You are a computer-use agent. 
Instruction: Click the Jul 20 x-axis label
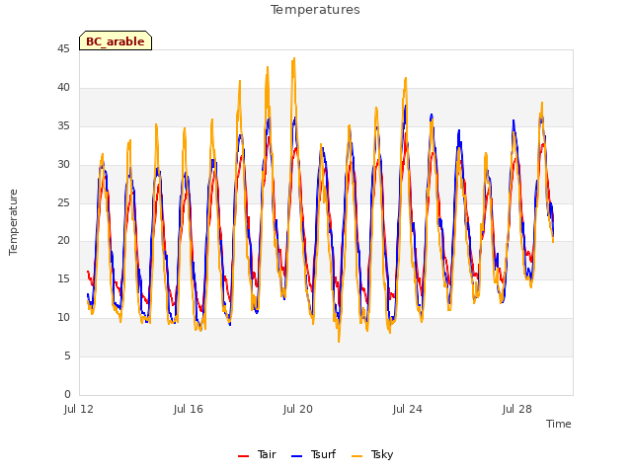coord(298,409)
